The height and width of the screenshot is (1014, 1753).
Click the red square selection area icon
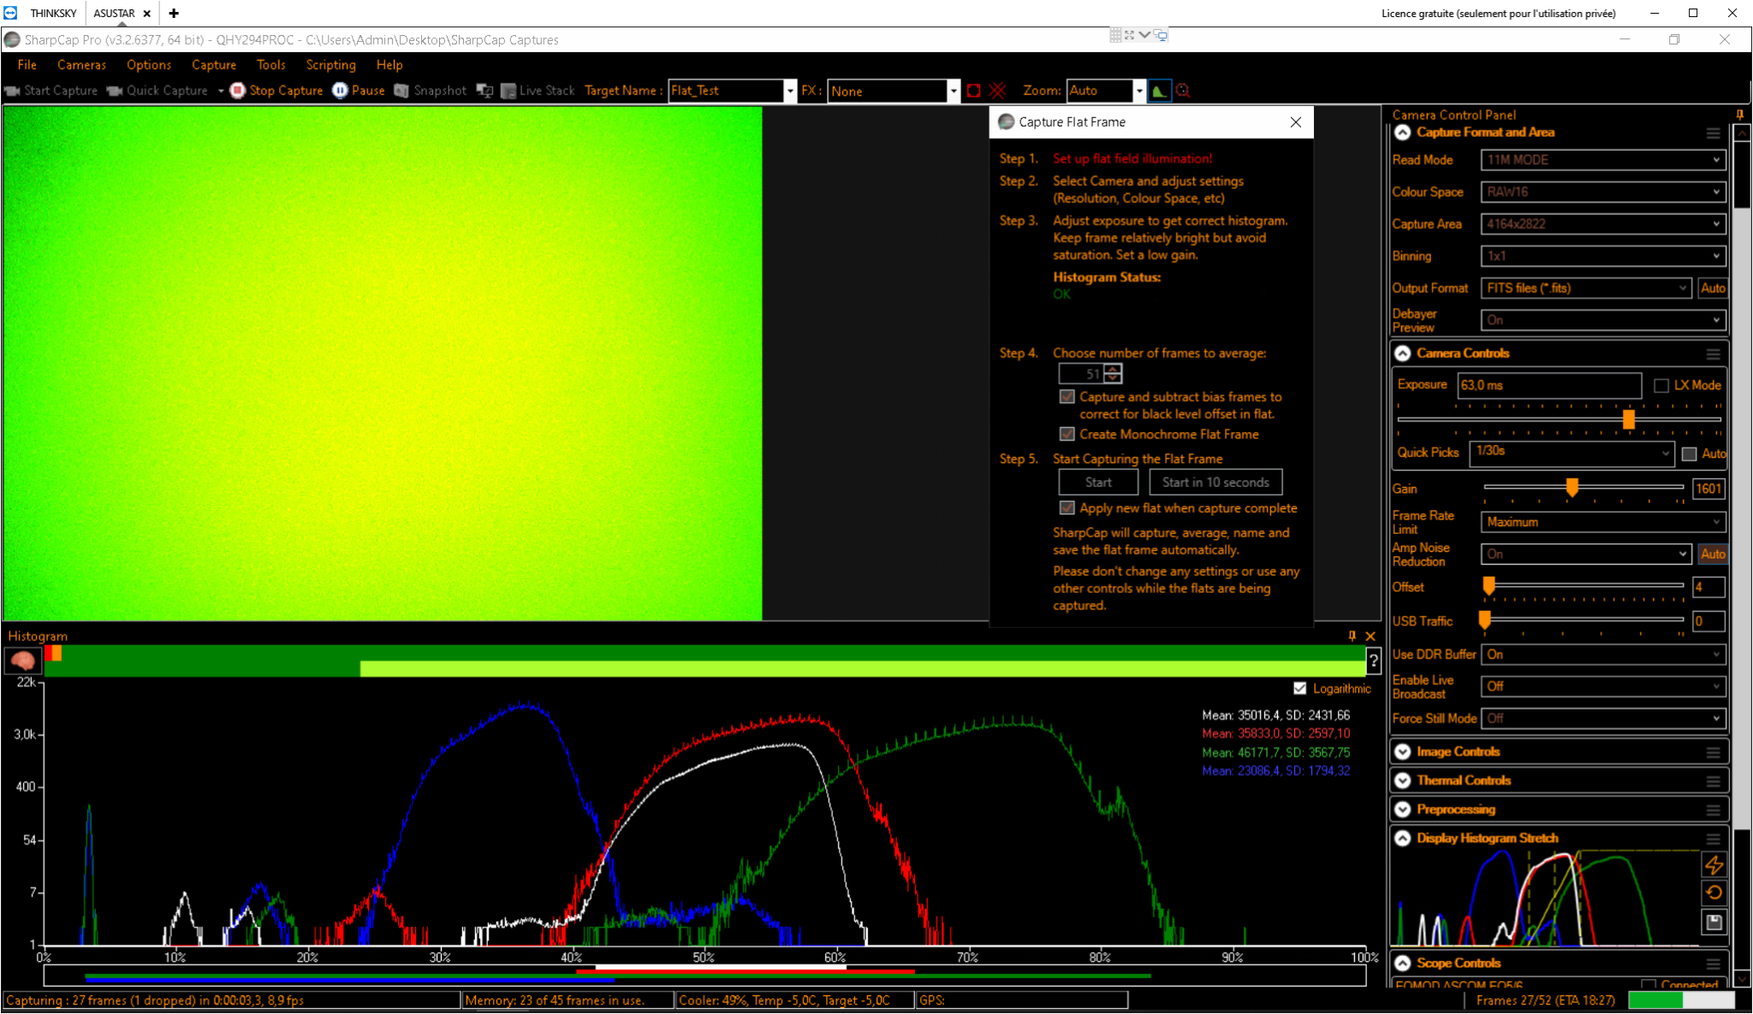pos(973,91)
